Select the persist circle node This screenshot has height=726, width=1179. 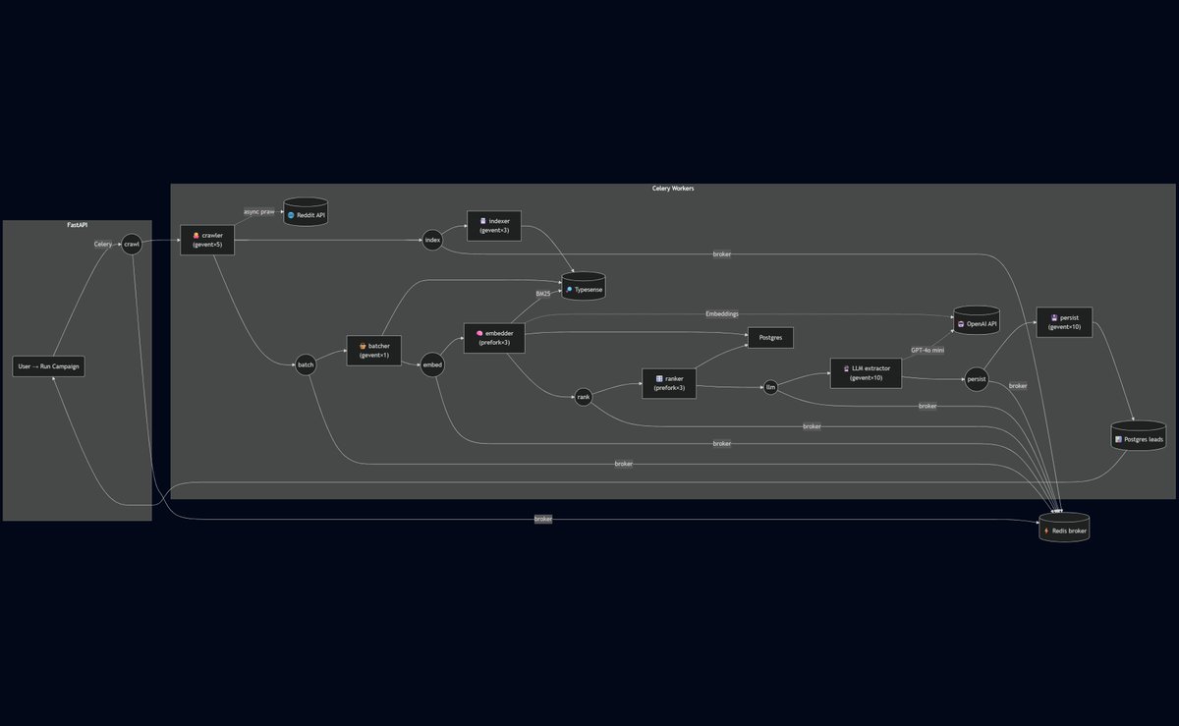[976, 378]
